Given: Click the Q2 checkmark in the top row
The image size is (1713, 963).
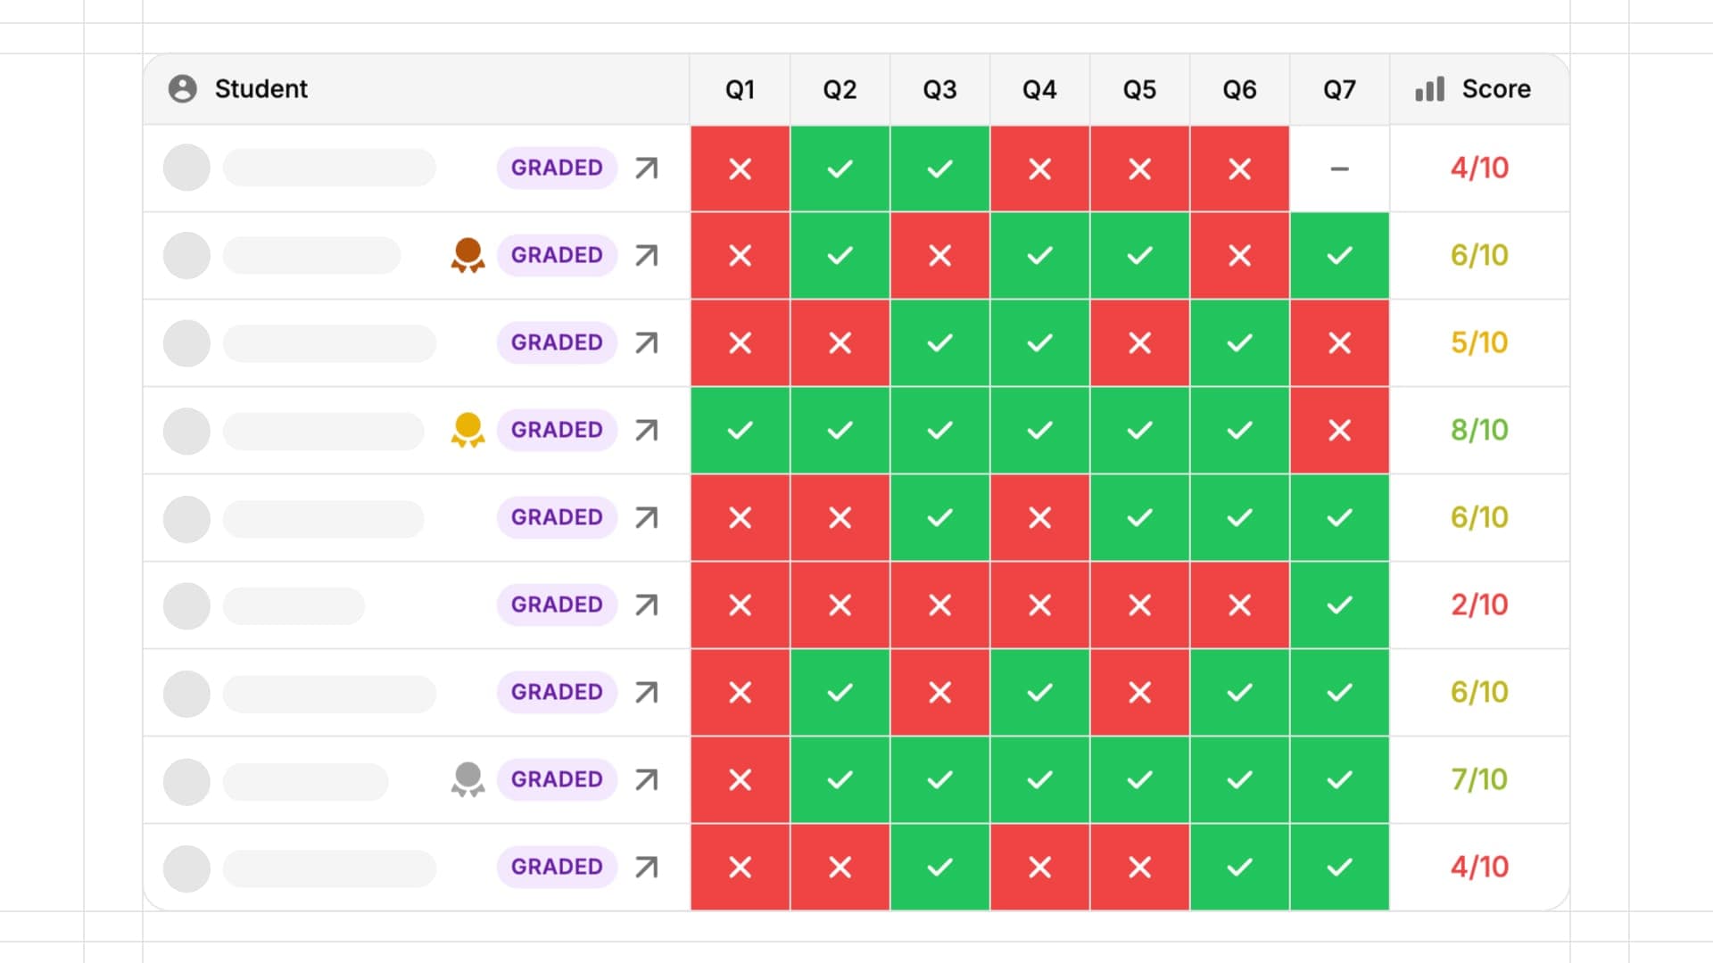Looking at the screenshot, I should pyautogui.click(x=839, y=169).
